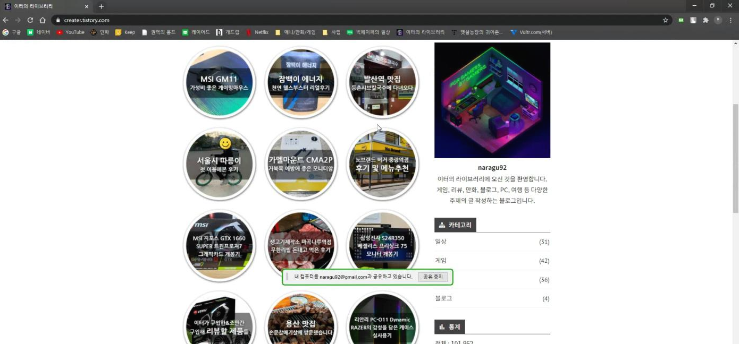The width and height of the screenshot is (739, 344).
Task: Close the 이터의 라이브러리 tab
Action: click(x=87, y=6)
